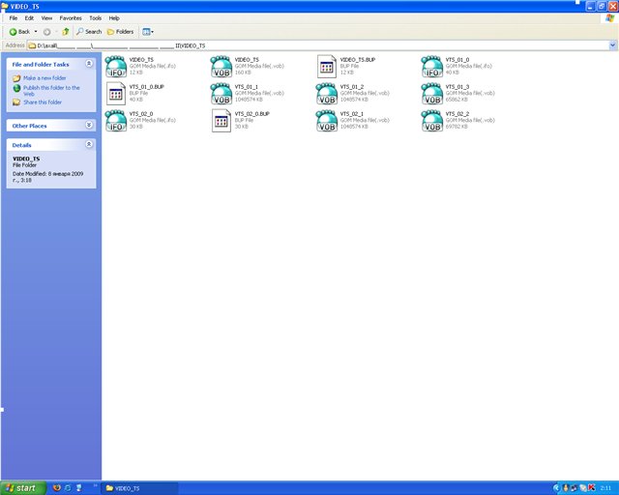This screenshot has width=619, height=495.
Task: Open the Favorites menu
Action: click(71, 18)
